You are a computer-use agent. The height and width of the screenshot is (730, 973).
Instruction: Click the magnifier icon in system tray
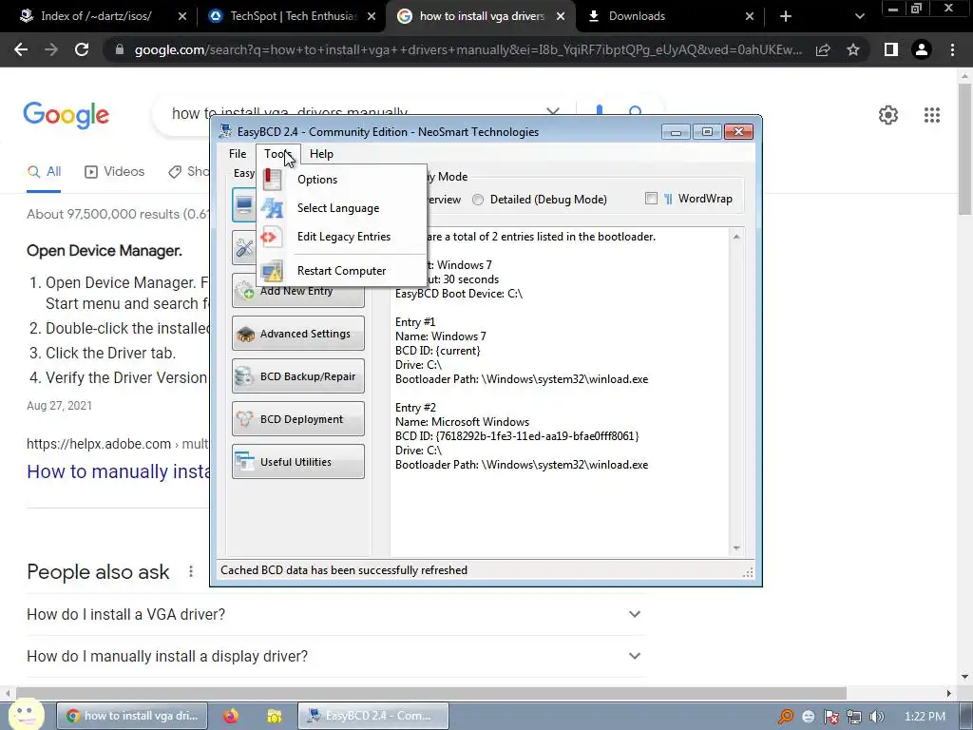pyautogui.click(x=786, y=717)
